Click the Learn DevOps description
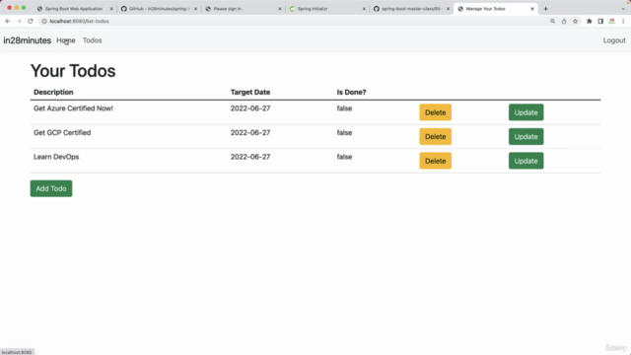 coord(56,157)
